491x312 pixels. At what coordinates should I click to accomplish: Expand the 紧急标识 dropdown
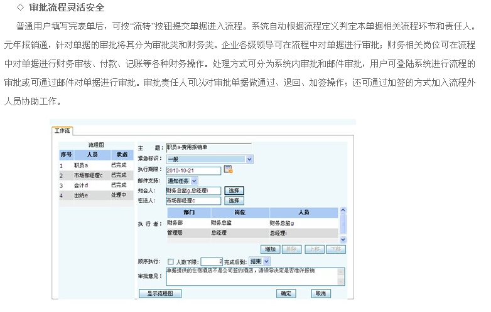tap(249, 159)
